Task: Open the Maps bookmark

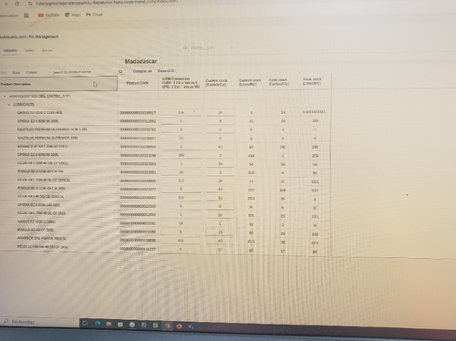Action: point(73,15)
